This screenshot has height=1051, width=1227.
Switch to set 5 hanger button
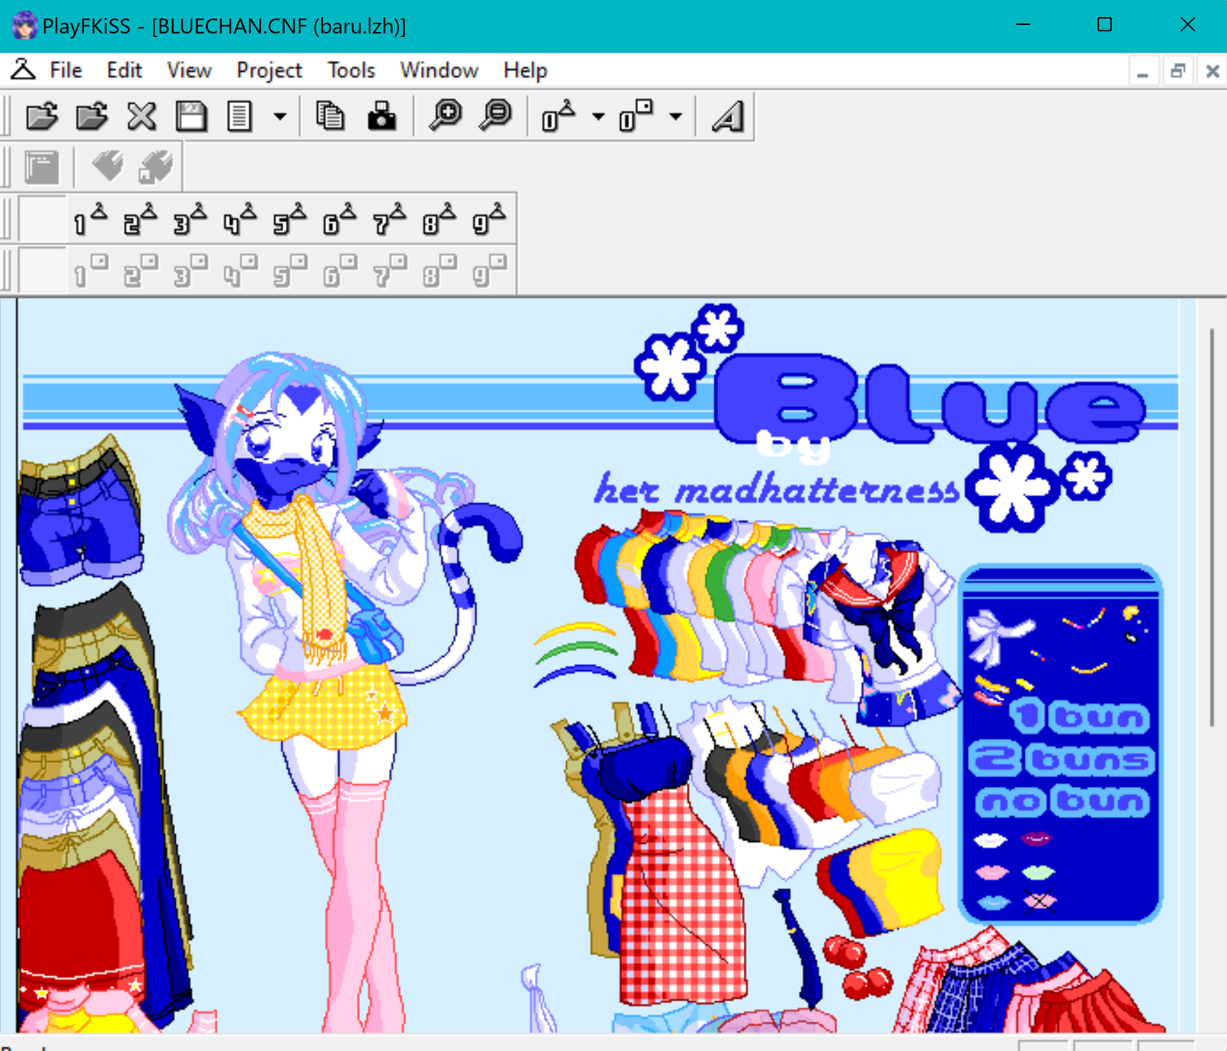[290, 219]
